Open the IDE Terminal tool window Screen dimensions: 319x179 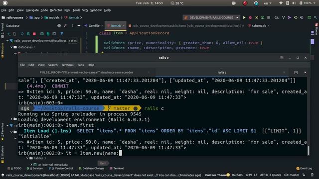pos(117,169)
